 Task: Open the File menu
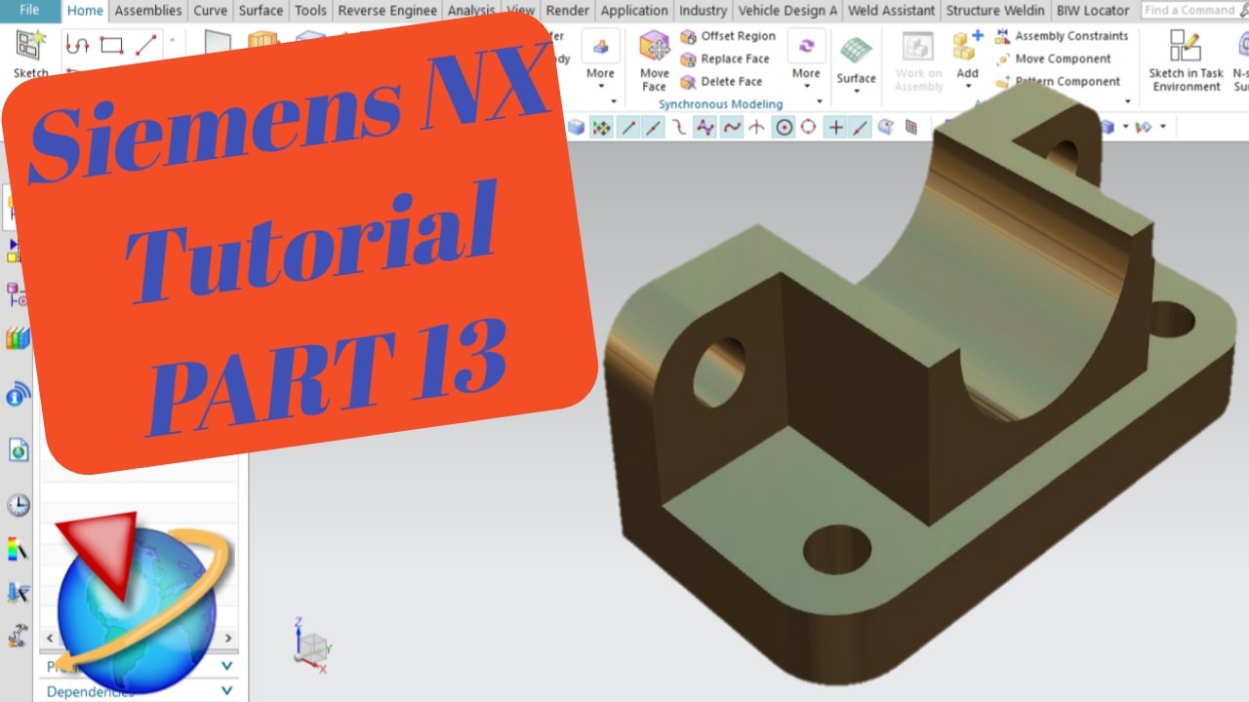[x=29, y=10]
